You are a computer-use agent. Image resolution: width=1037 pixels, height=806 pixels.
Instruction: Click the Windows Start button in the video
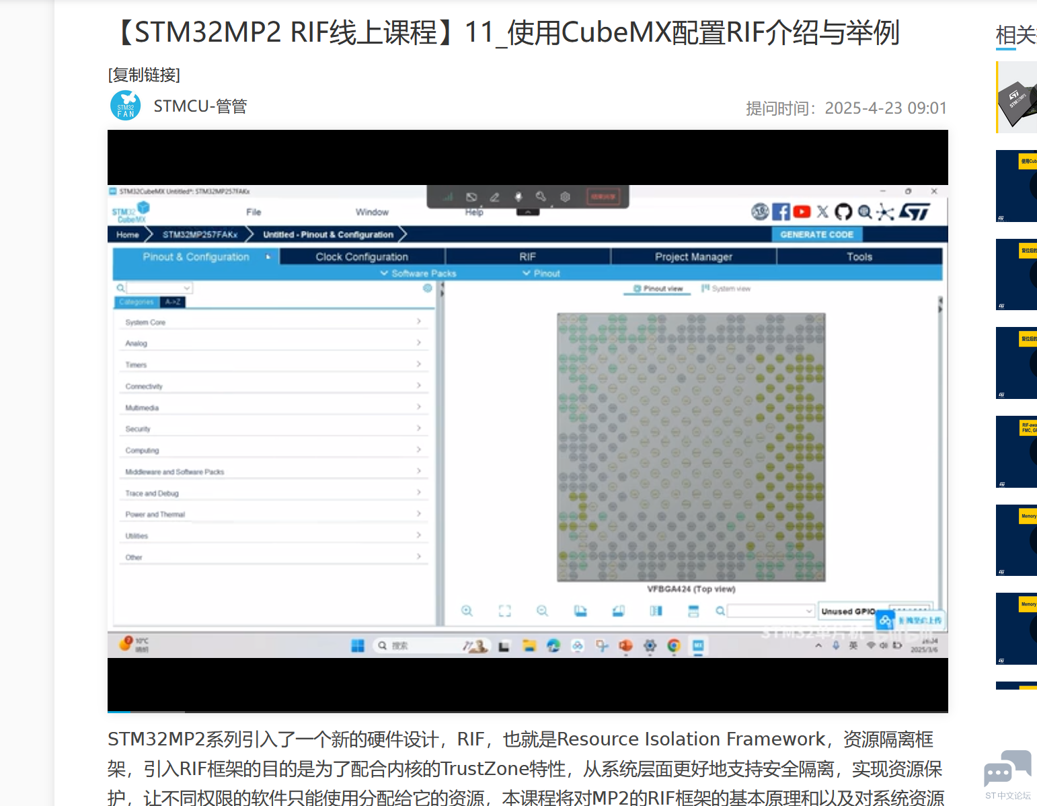click(358, 646)
